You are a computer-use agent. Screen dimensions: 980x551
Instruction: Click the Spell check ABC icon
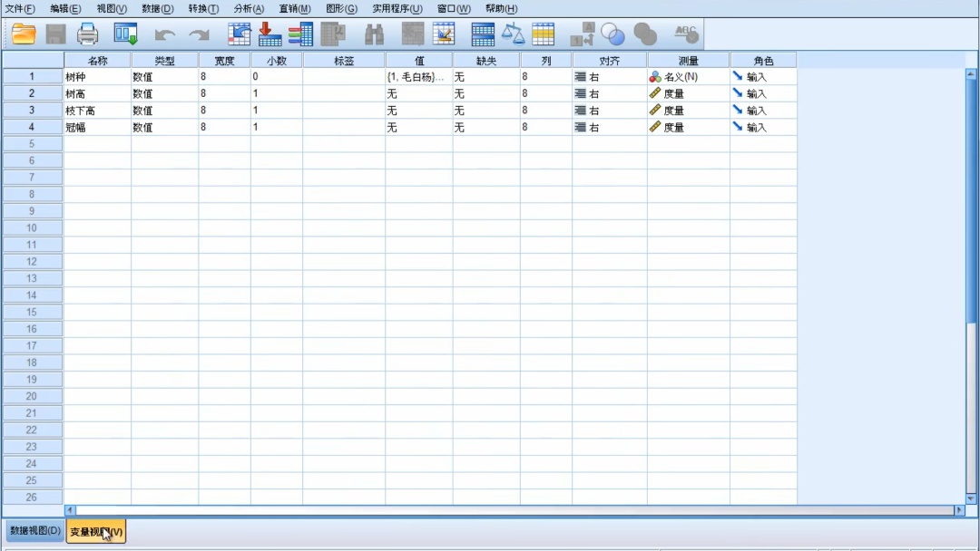(x=686, y=34)
